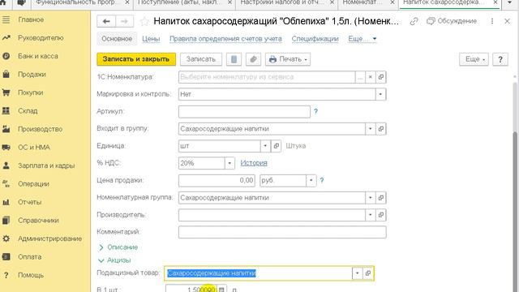Clear the 1С:Номенклатура field
The height and width of the screenshot is (292, 519).
[x=371, y=77]
